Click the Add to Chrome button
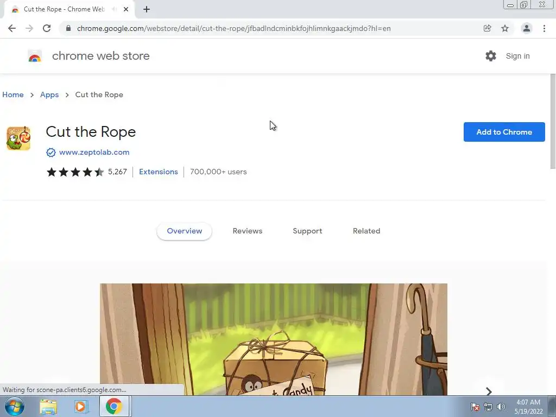This screenshot has width=556, height=417. pos(504,132)
